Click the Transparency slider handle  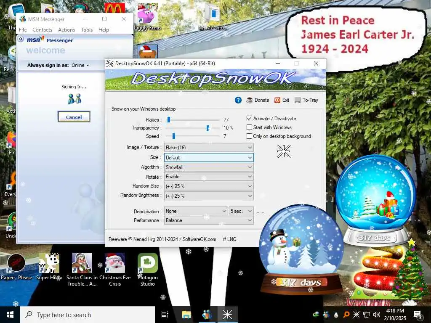pos(208,128)
